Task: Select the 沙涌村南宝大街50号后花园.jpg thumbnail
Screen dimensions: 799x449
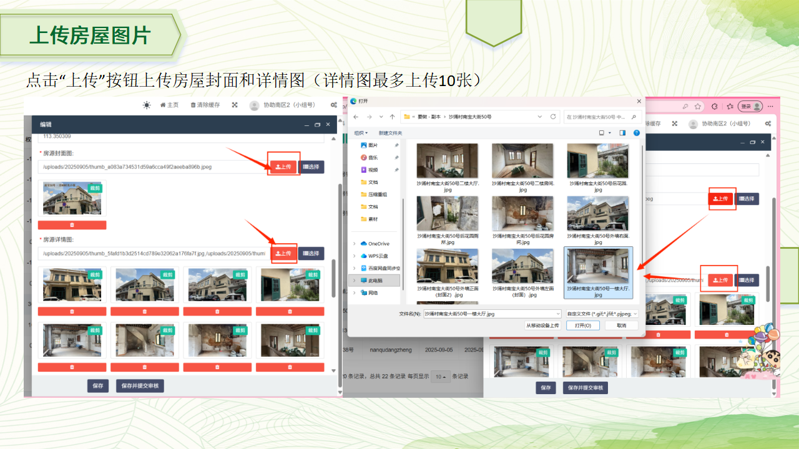Action: tap(597, 165)
